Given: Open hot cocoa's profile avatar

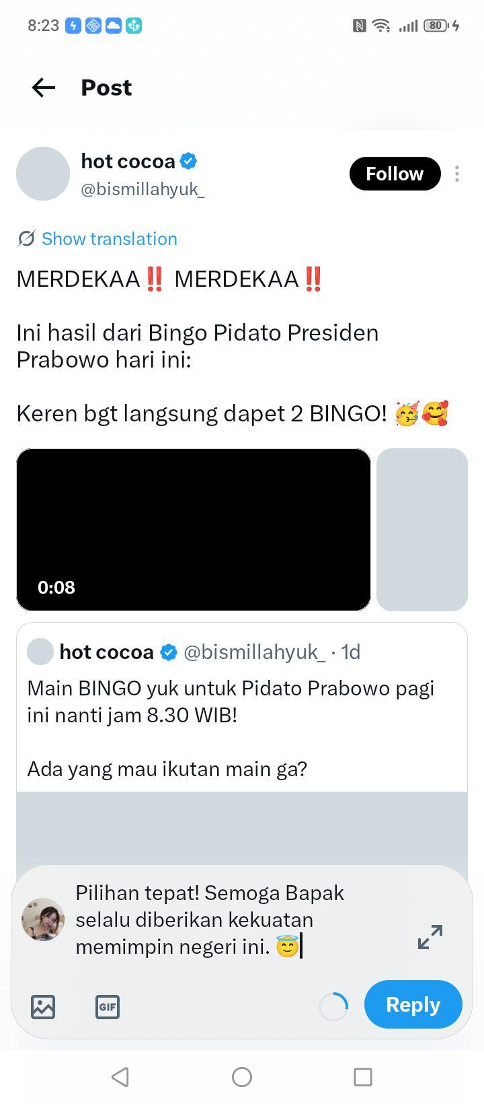Looking at the screenshot, I should pos(43,174).
